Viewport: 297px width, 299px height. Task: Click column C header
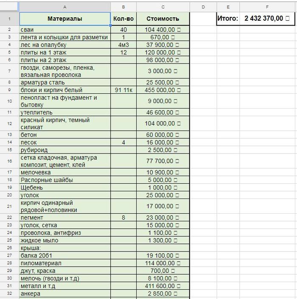pos(163,7)
